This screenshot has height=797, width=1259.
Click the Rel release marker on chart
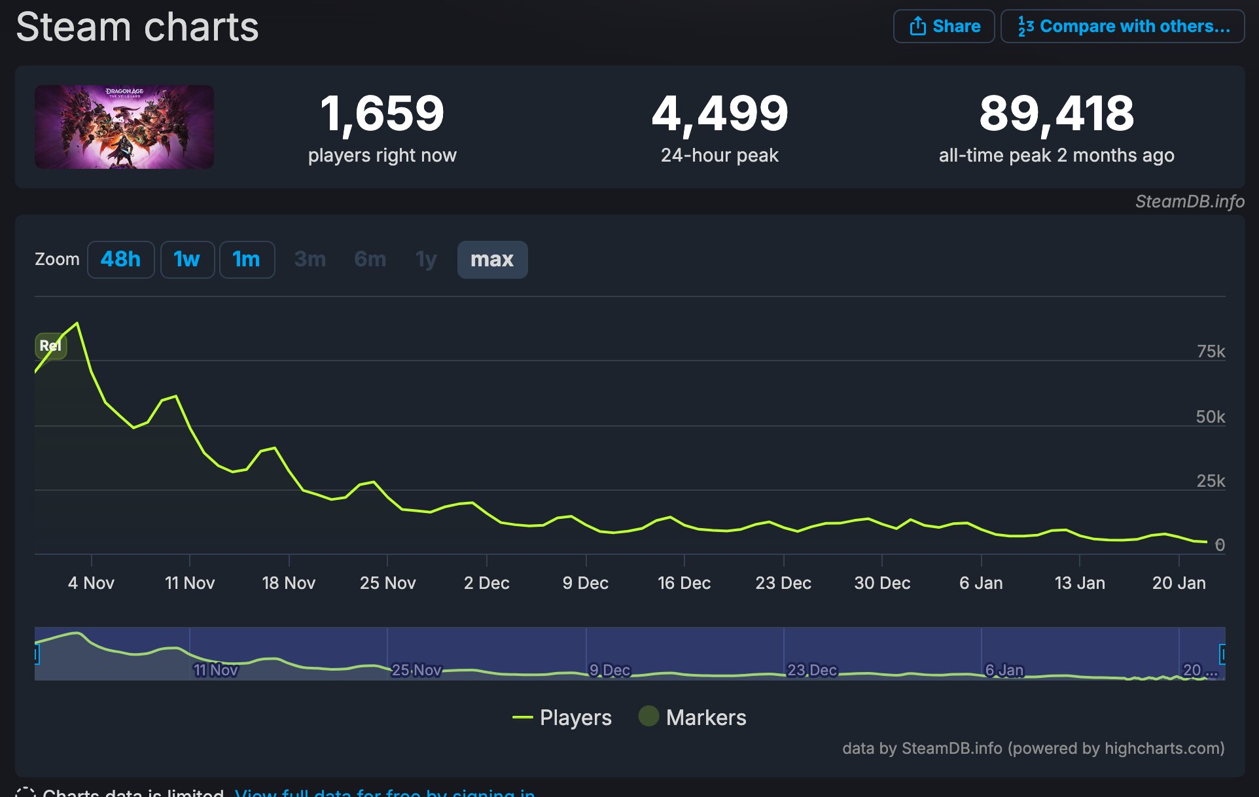tap(50, 345)
